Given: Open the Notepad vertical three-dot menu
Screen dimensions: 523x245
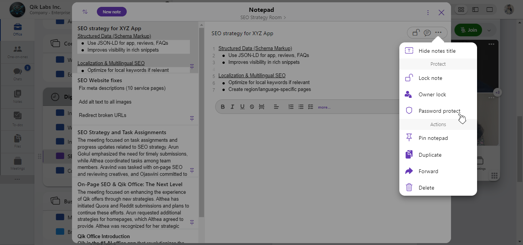Looking at the screenshot, I should tap(428, 13).
